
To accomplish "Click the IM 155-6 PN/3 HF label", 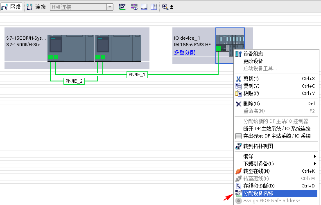I will point(192,45).
